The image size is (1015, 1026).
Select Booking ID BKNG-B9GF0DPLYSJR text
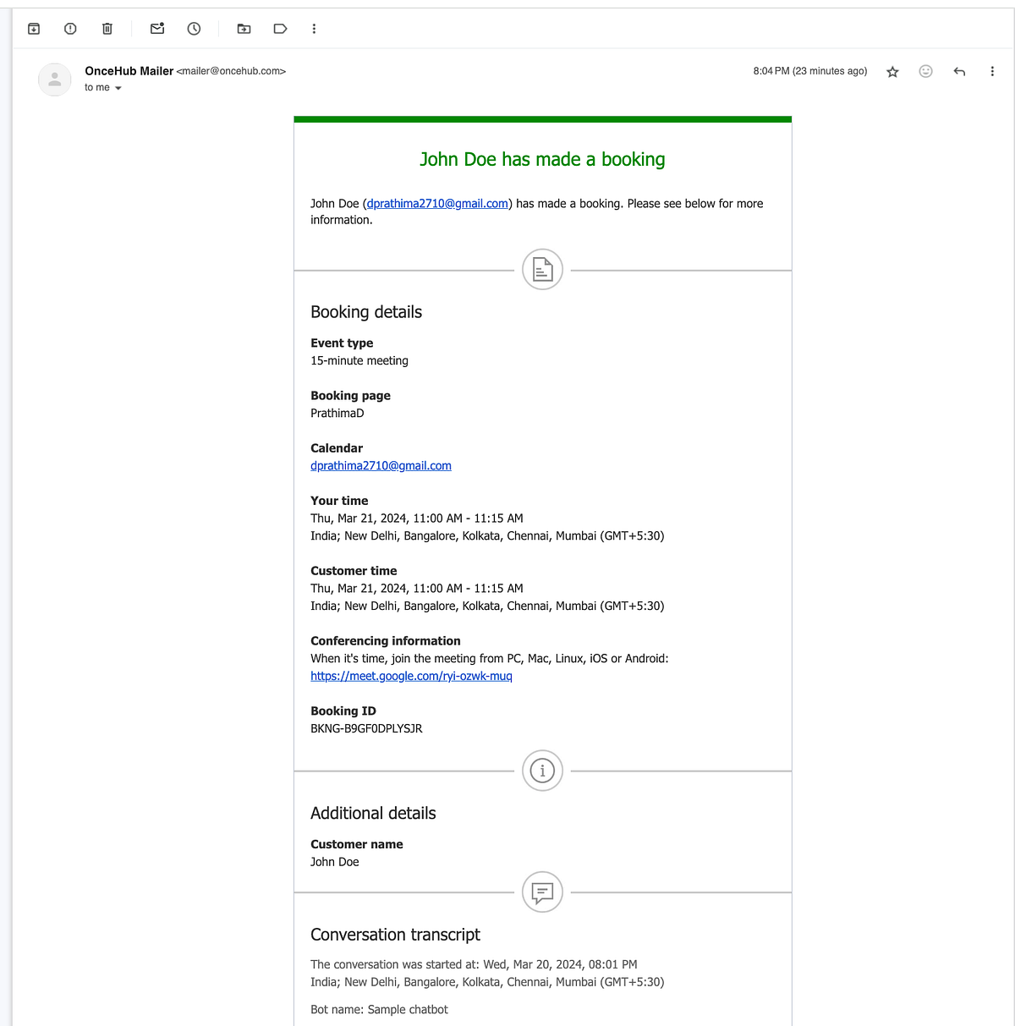point(366,728)
